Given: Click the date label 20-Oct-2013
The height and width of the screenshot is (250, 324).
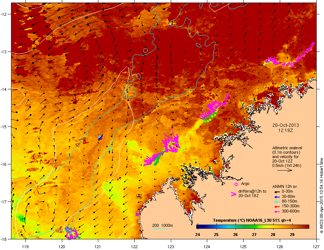Looking at the screenshot, I should [x=285, y=125].
